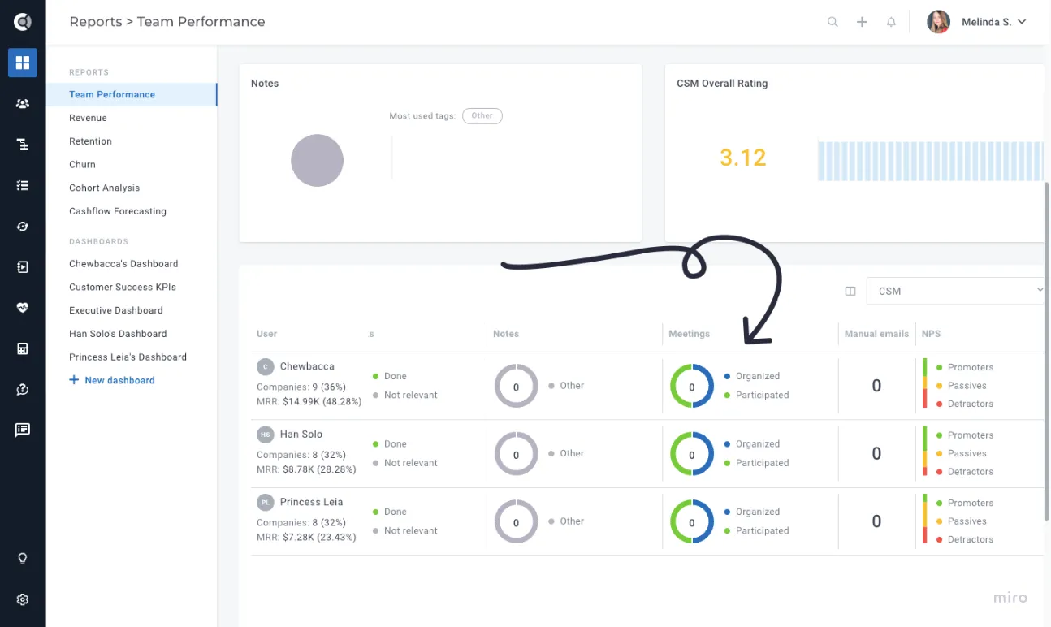Open the dashboard grid icon in sidebar
The height and width of the screenshot is (627, 1051).
(23, 63)
